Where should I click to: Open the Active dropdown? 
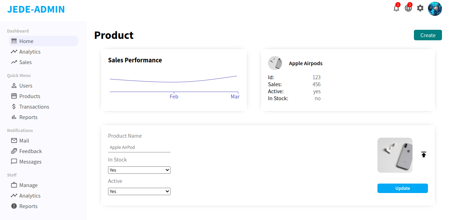pos(139,191)
